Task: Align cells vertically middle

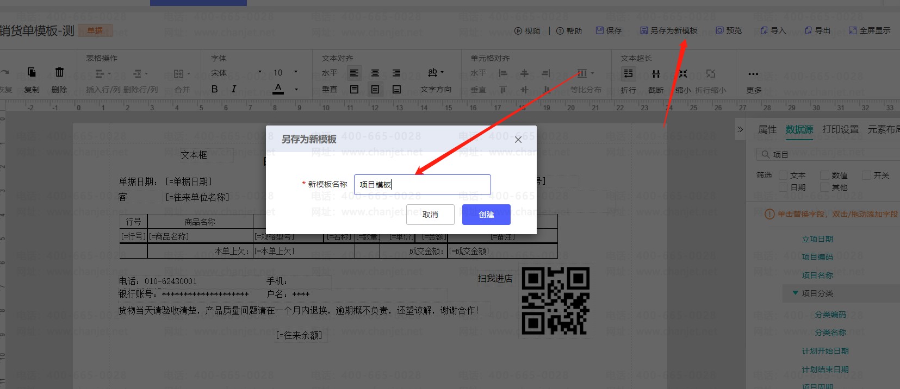Action: 524,90
